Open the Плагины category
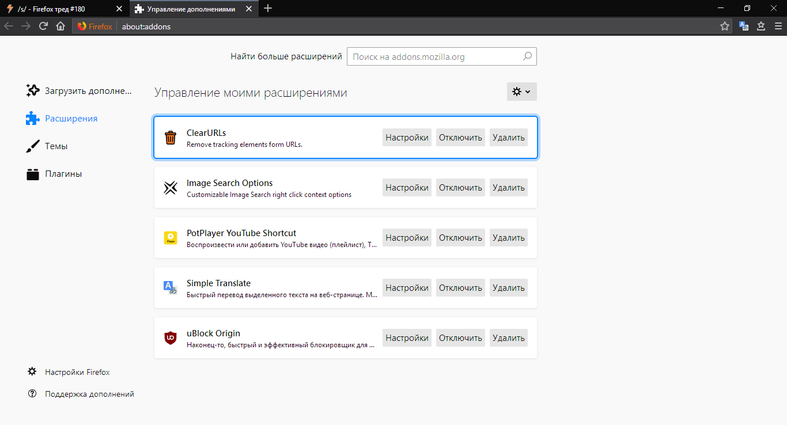 coord(54,174)
